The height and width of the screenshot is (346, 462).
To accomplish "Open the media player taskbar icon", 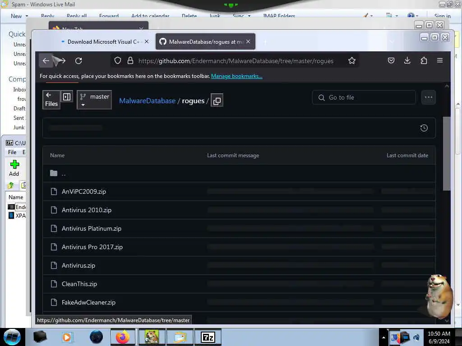I will click(67, 337).
